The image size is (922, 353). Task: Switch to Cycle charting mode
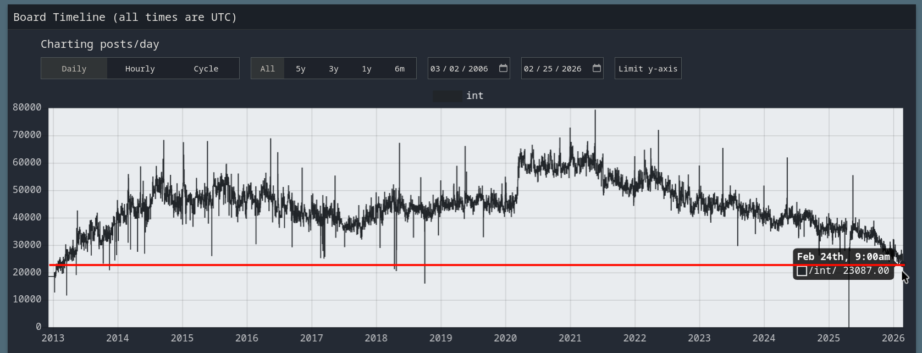pos(206,69)
